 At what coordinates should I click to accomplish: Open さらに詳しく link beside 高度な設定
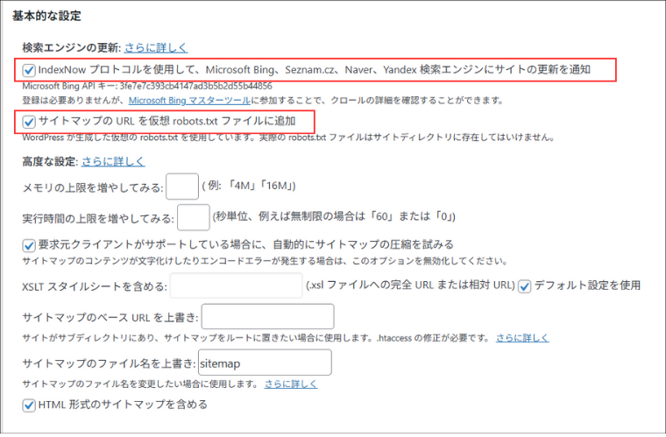click(x=113, y=161)
